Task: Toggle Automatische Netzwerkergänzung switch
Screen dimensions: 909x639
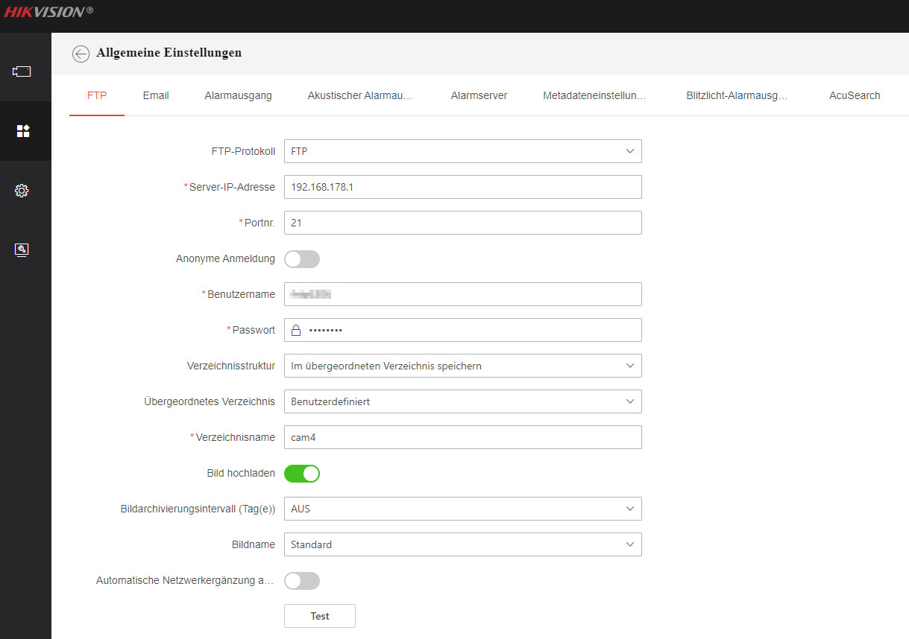Action: (x=302, y=580)
